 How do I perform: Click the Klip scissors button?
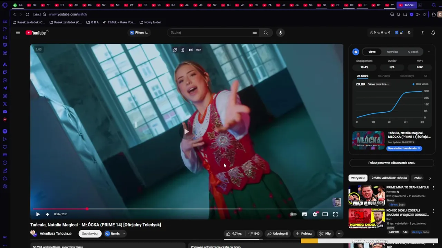point(325,234)
